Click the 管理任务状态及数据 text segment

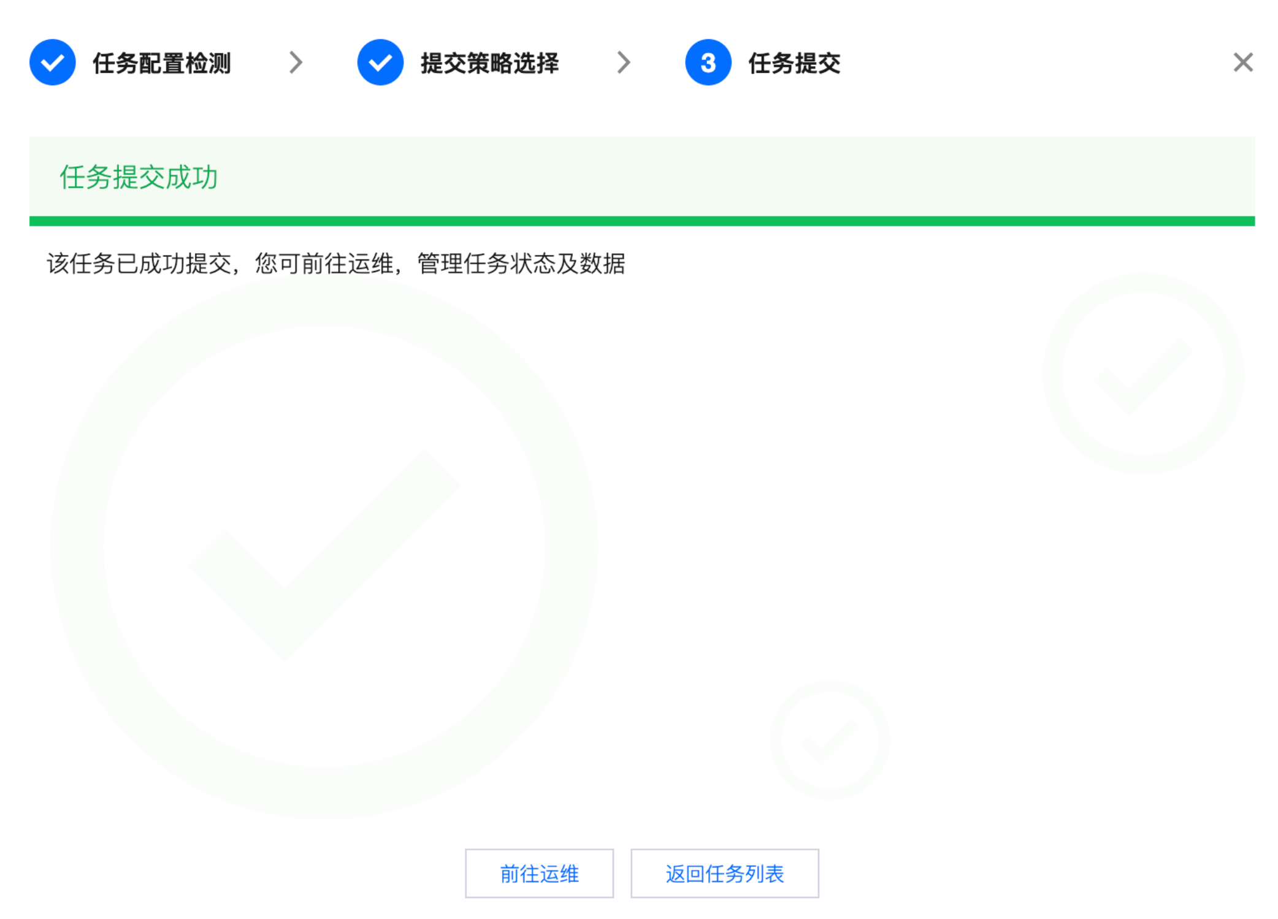[521, 264]
